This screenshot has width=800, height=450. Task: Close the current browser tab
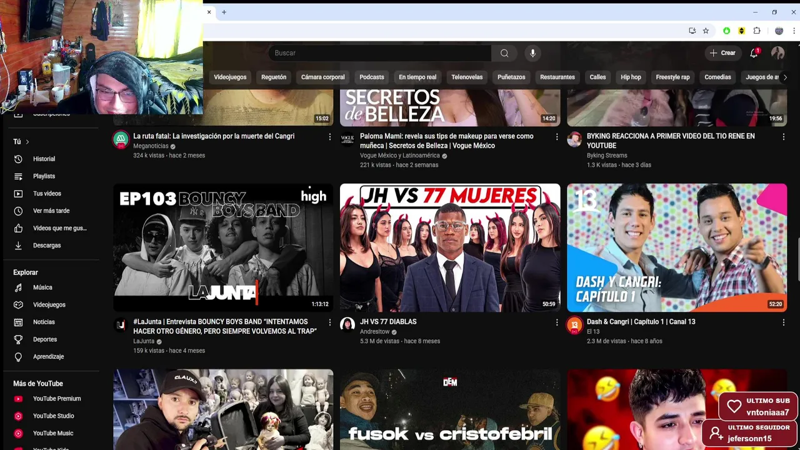coord(209,12)
